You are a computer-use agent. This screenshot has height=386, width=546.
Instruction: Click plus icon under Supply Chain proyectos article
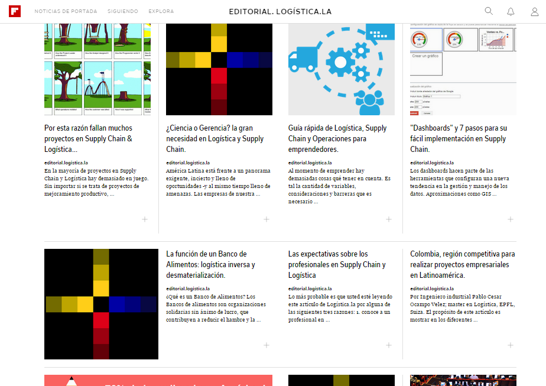click(145, 219)
